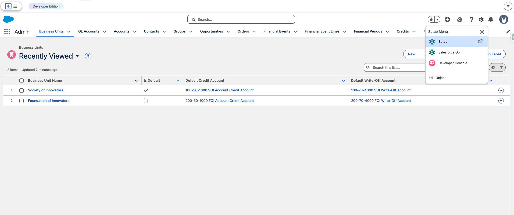Open the Agentforce menu button top left
Viewport: 514px width, 215px height.
point(12,6)
